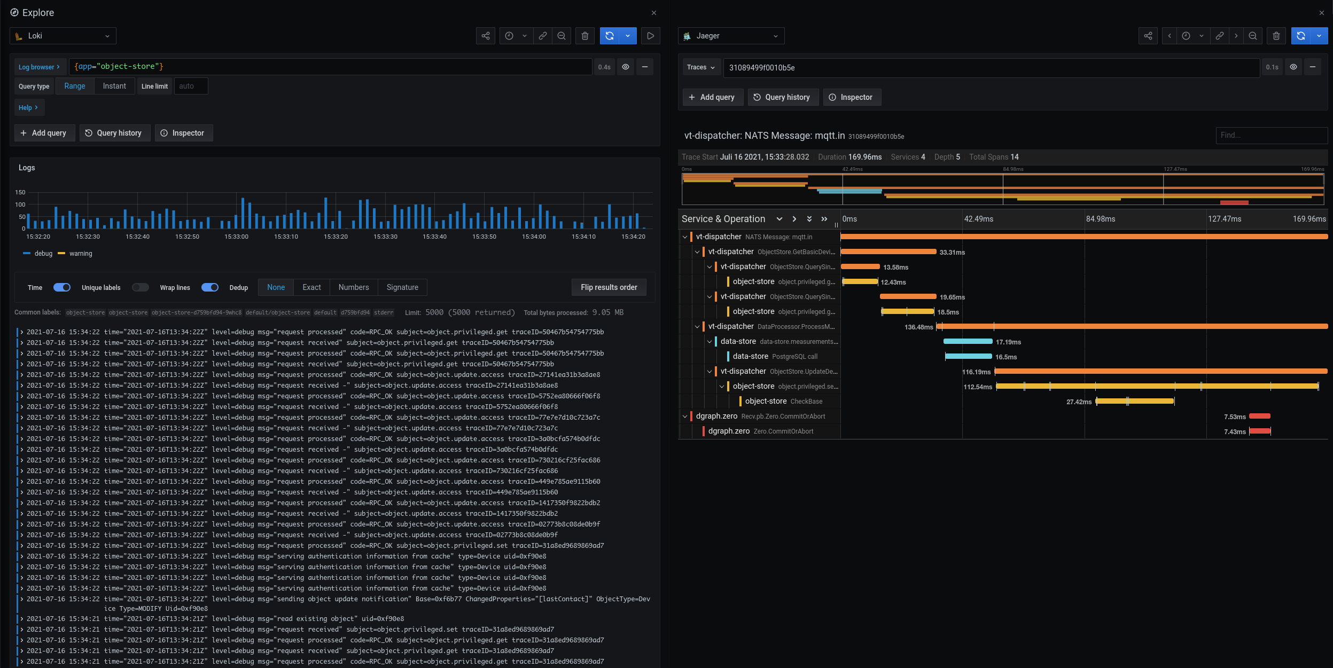Disable the Time toggle in the Logs options

[x=62, y=287]
